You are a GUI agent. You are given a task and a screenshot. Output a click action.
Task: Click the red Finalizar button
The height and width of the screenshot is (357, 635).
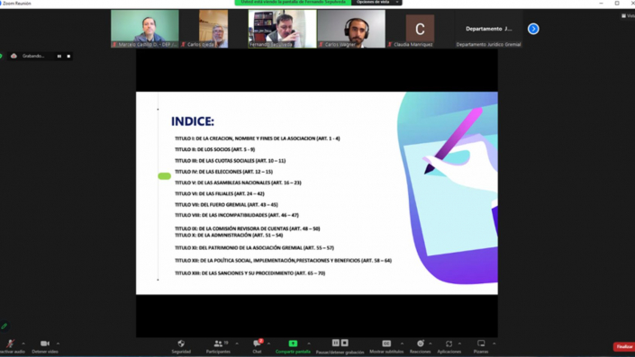(x=624, y=346)
